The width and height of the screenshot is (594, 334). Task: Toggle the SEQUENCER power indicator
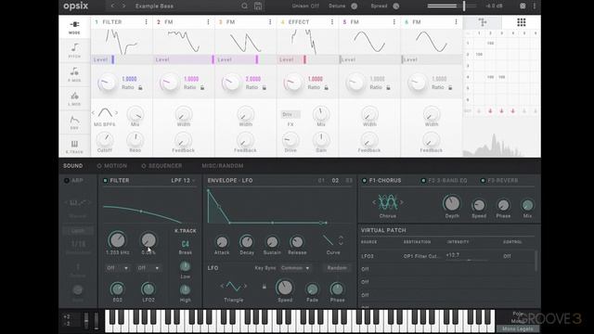tap(144, 166)
